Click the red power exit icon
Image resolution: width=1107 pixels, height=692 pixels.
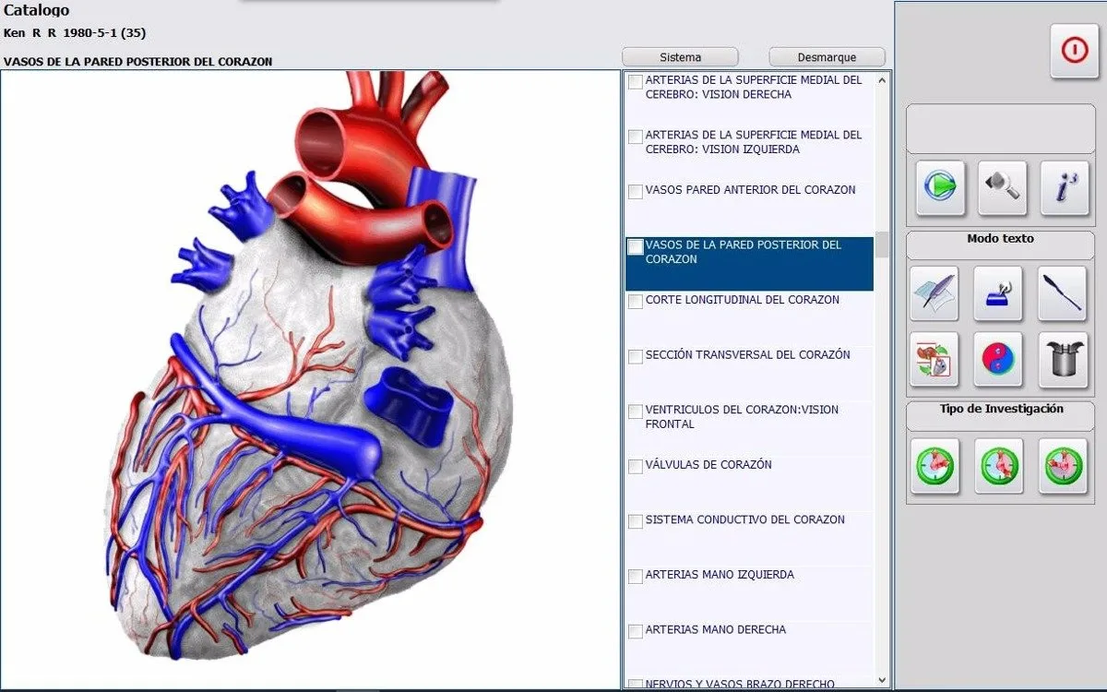coord(1075,51)
